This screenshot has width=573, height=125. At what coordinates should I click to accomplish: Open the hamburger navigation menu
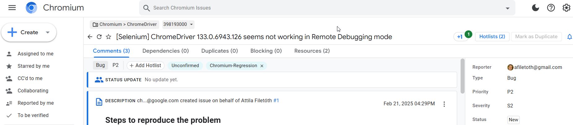tap(12, 8)
